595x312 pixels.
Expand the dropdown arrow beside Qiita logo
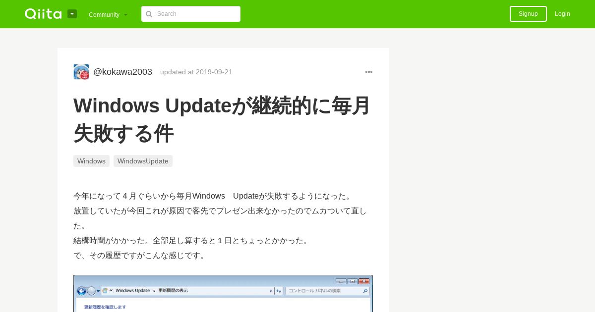(x=72, y=14)
